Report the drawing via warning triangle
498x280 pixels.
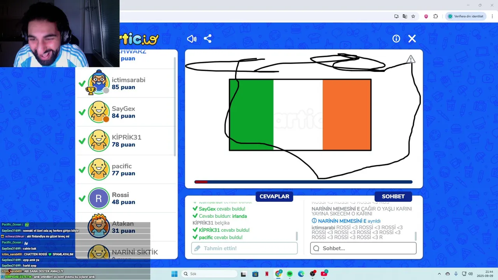point(410,59)
